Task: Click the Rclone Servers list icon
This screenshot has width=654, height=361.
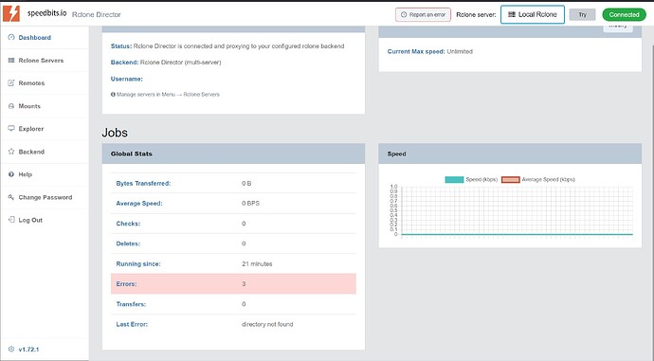Action: [11, 60]
